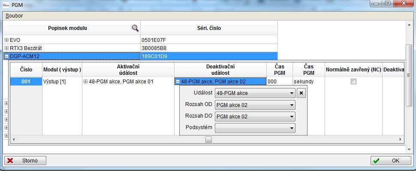Toggle the Normálně zavřený (NC) checkbox
Viewport: 416px width, 171px height.
pyautogui.click(x=353, y=82)
